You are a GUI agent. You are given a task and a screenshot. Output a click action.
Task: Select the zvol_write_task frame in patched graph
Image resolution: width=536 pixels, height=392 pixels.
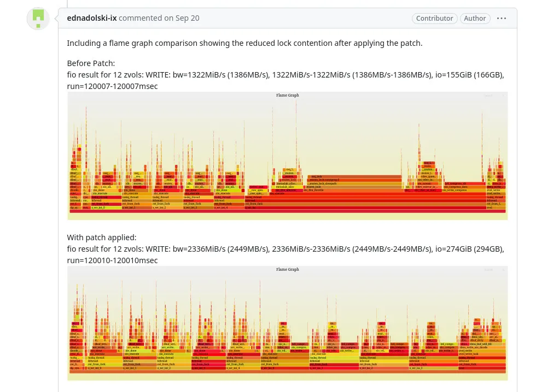pyautogui.click(x=482, y=354)
